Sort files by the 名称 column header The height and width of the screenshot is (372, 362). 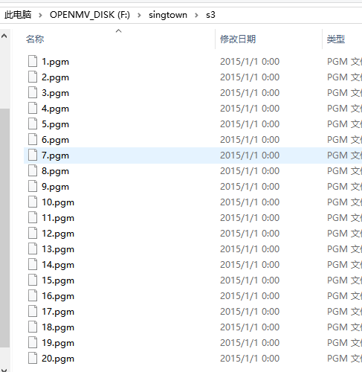click(x=35, y=39)
